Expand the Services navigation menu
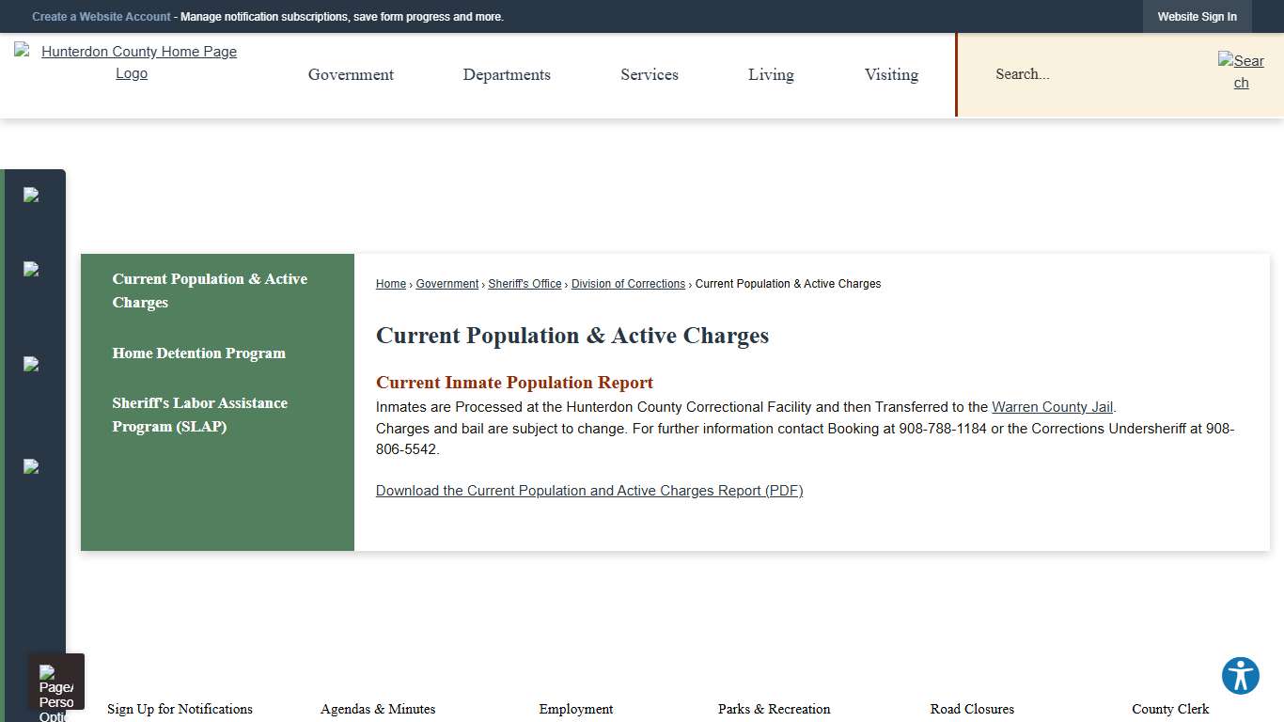 (649, 74)
